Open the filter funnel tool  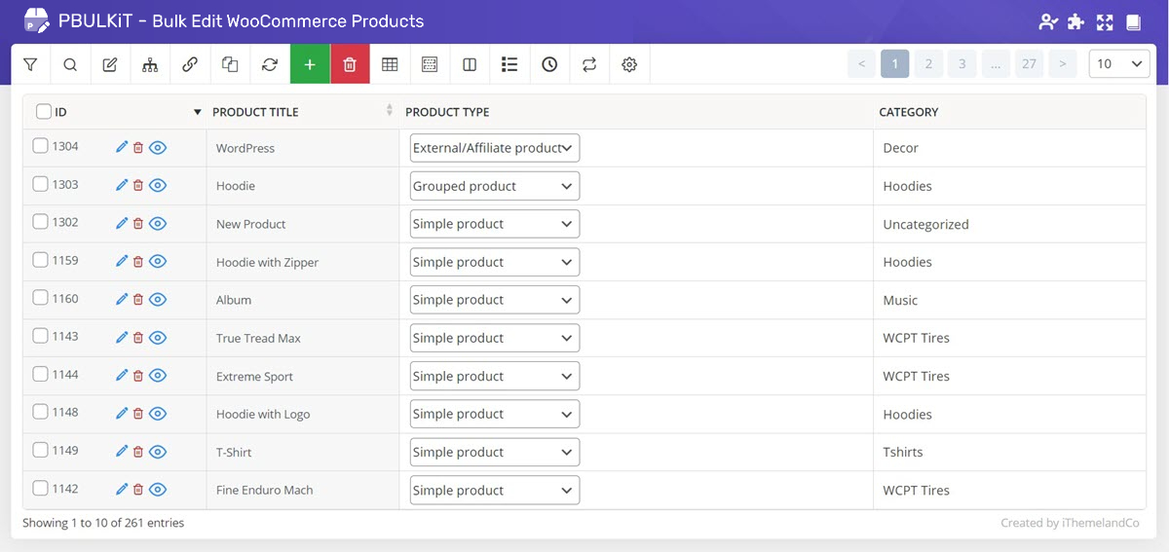pos(30,64)
